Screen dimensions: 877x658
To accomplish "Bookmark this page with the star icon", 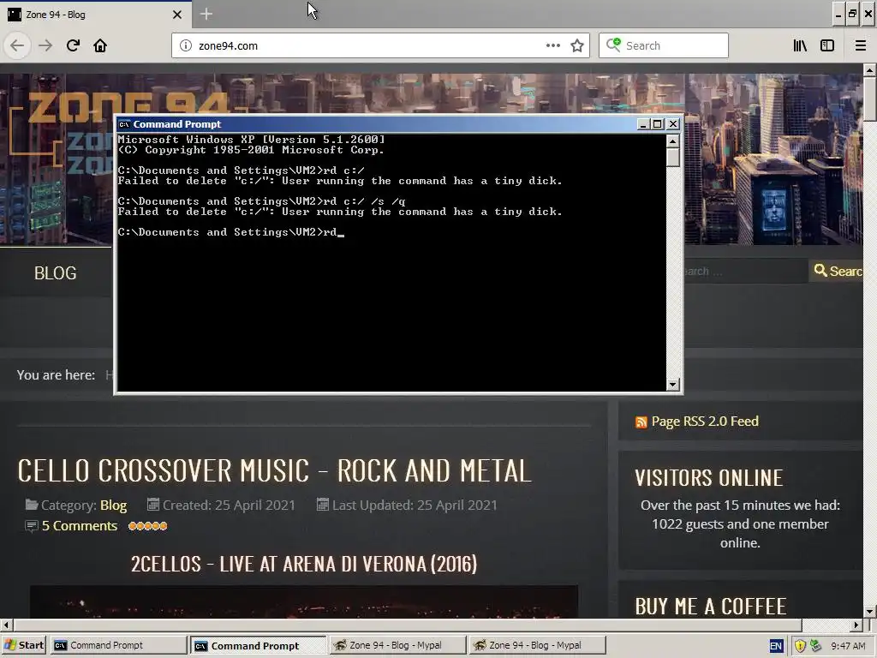I will [x=577, y=46].
